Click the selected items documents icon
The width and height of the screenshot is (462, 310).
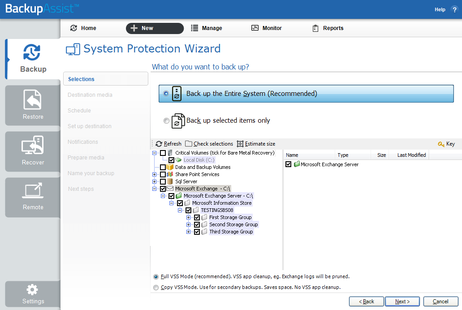click(178, 121)
